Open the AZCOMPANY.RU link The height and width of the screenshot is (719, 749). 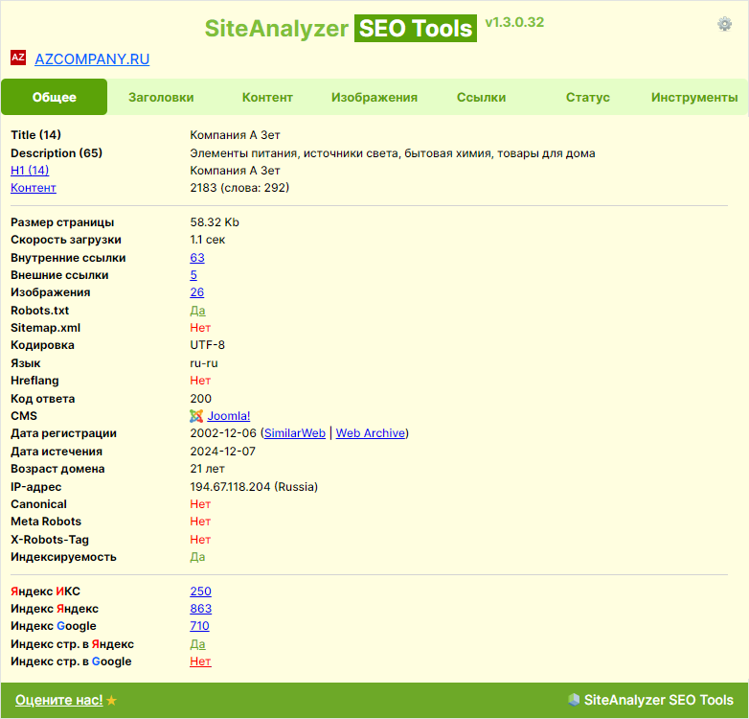pos(92,58)
